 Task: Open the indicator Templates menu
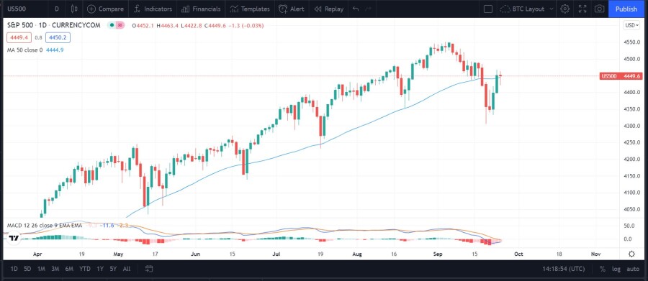click(250, 9)
